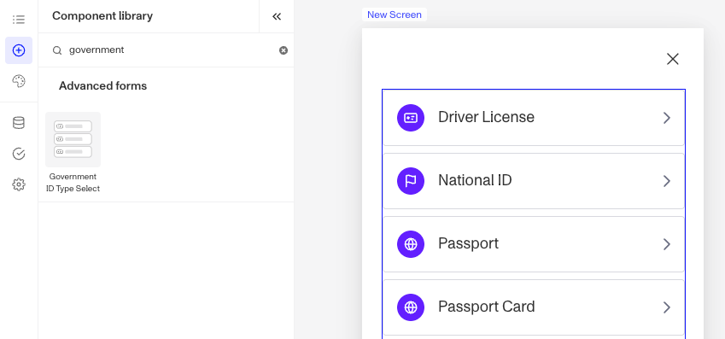Click the Driver License text
The width and height of the screenshot is (725, 339).
coord(486,117)
